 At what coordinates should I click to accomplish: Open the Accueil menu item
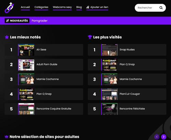click(25, 7)
